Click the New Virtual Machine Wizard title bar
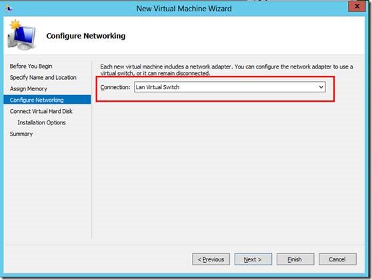 click(x=184, y=9)
